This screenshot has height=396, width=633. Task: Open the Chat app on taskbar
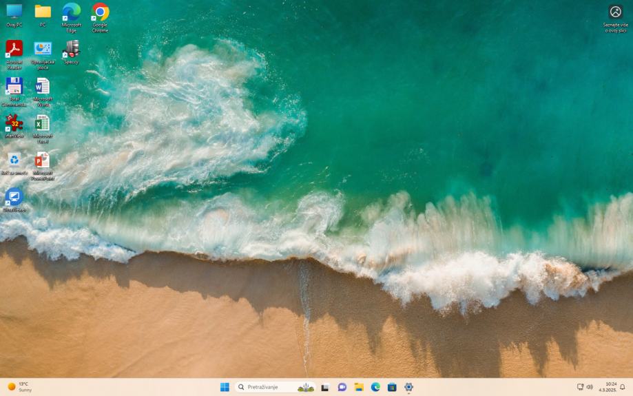tap(342, 387)
